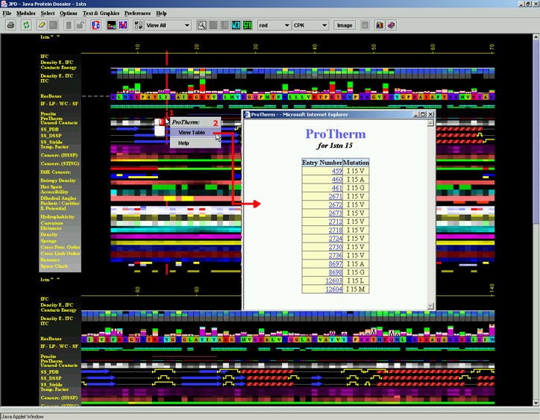Image resolution: width=540 pixels, height=420 pixels.
Task: Open ProTherm entry 12604 link
Action: [333, 289]
